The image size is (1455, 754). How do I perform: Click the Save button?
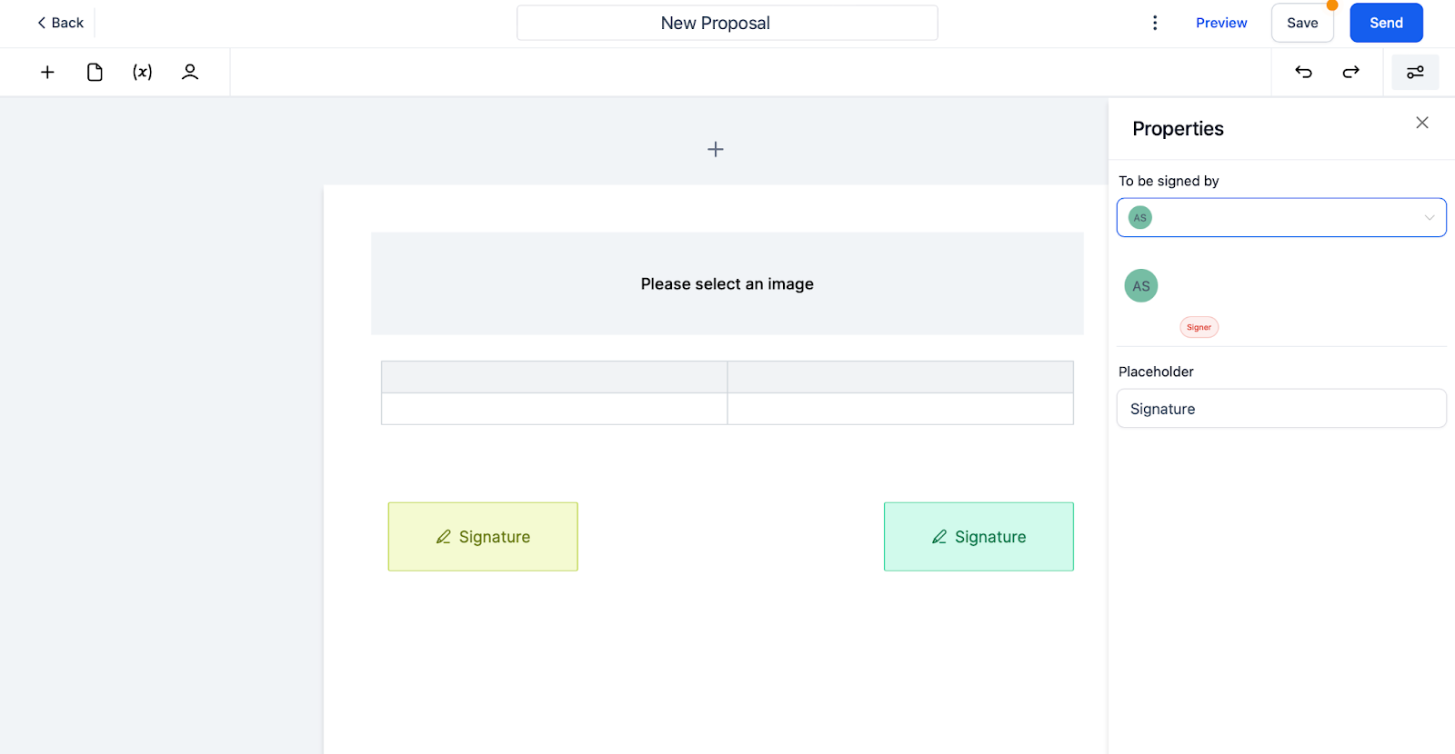click(1302, 23)
